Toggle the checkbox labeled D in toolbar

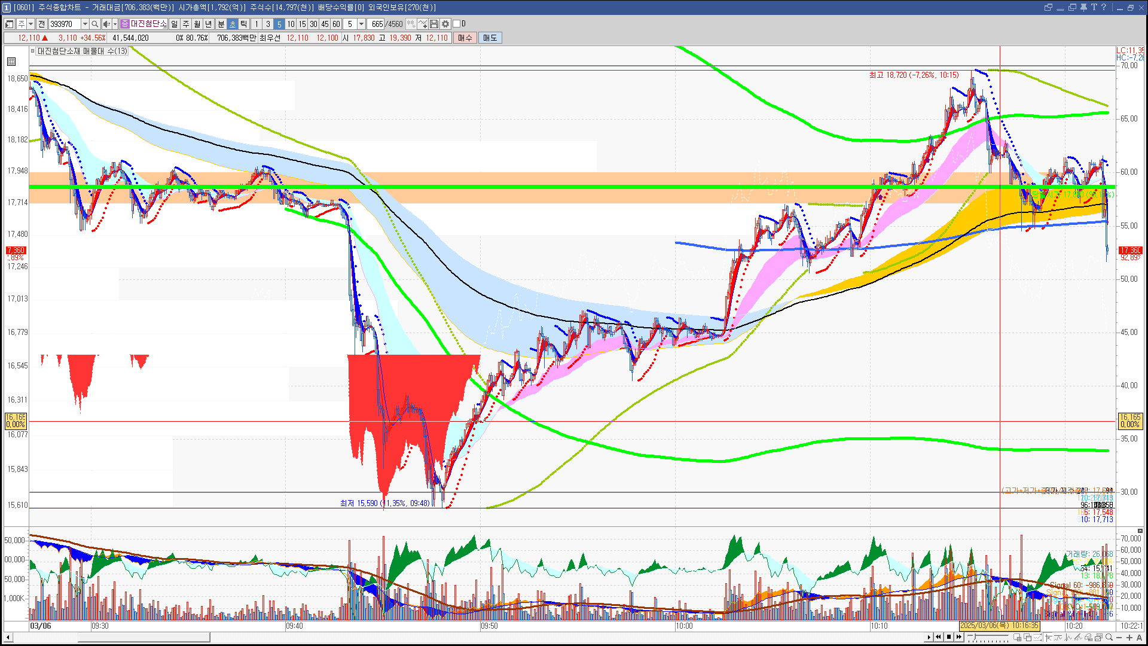point(457,24)
